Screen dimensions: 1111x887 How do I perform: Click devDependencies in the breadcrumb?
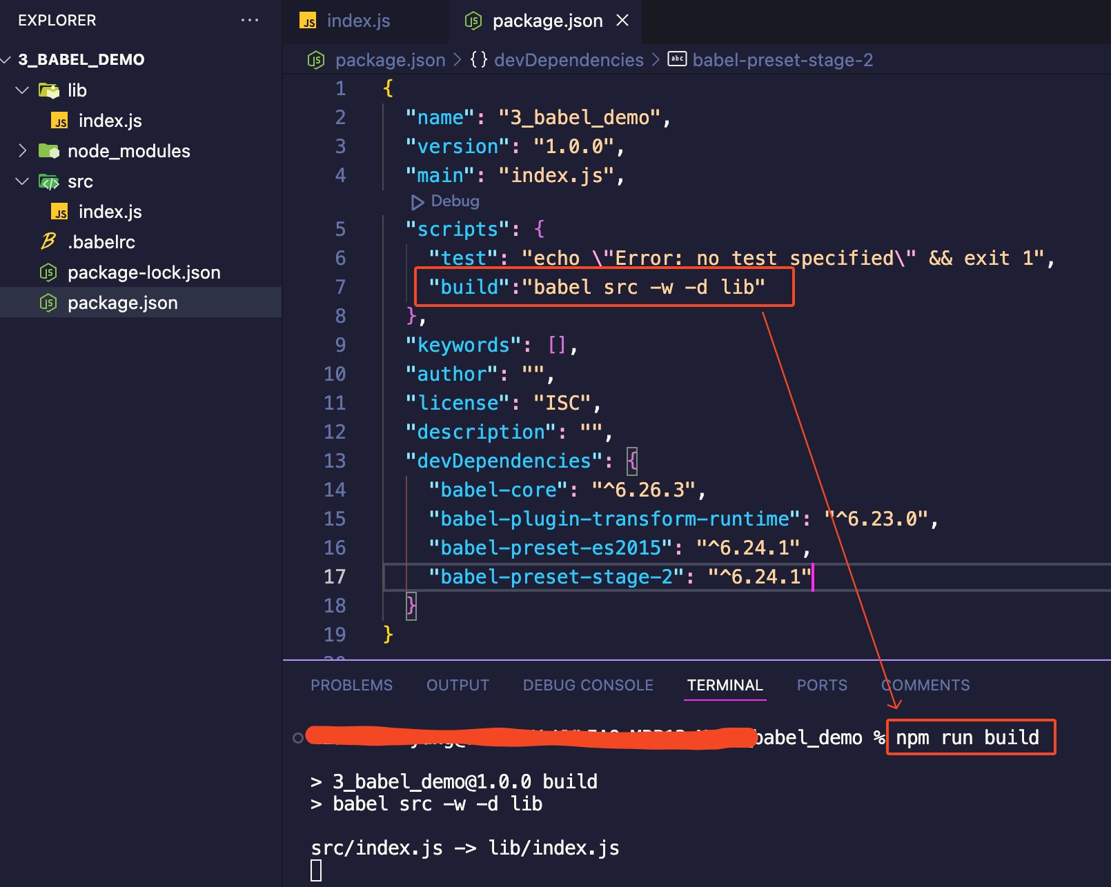[x=569, y=60]
